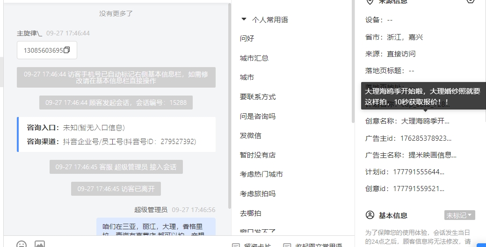The width and height of the screenshot is (486, 247).
Task: Click the 超级管理员 reply message bubble
Action: point(156,226)
